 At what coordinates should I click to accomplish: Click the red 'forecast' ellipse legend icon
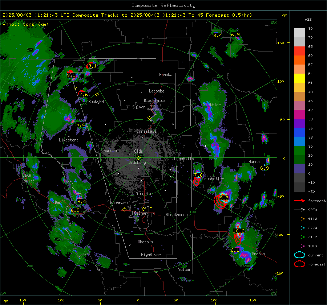tap(299, 264)
